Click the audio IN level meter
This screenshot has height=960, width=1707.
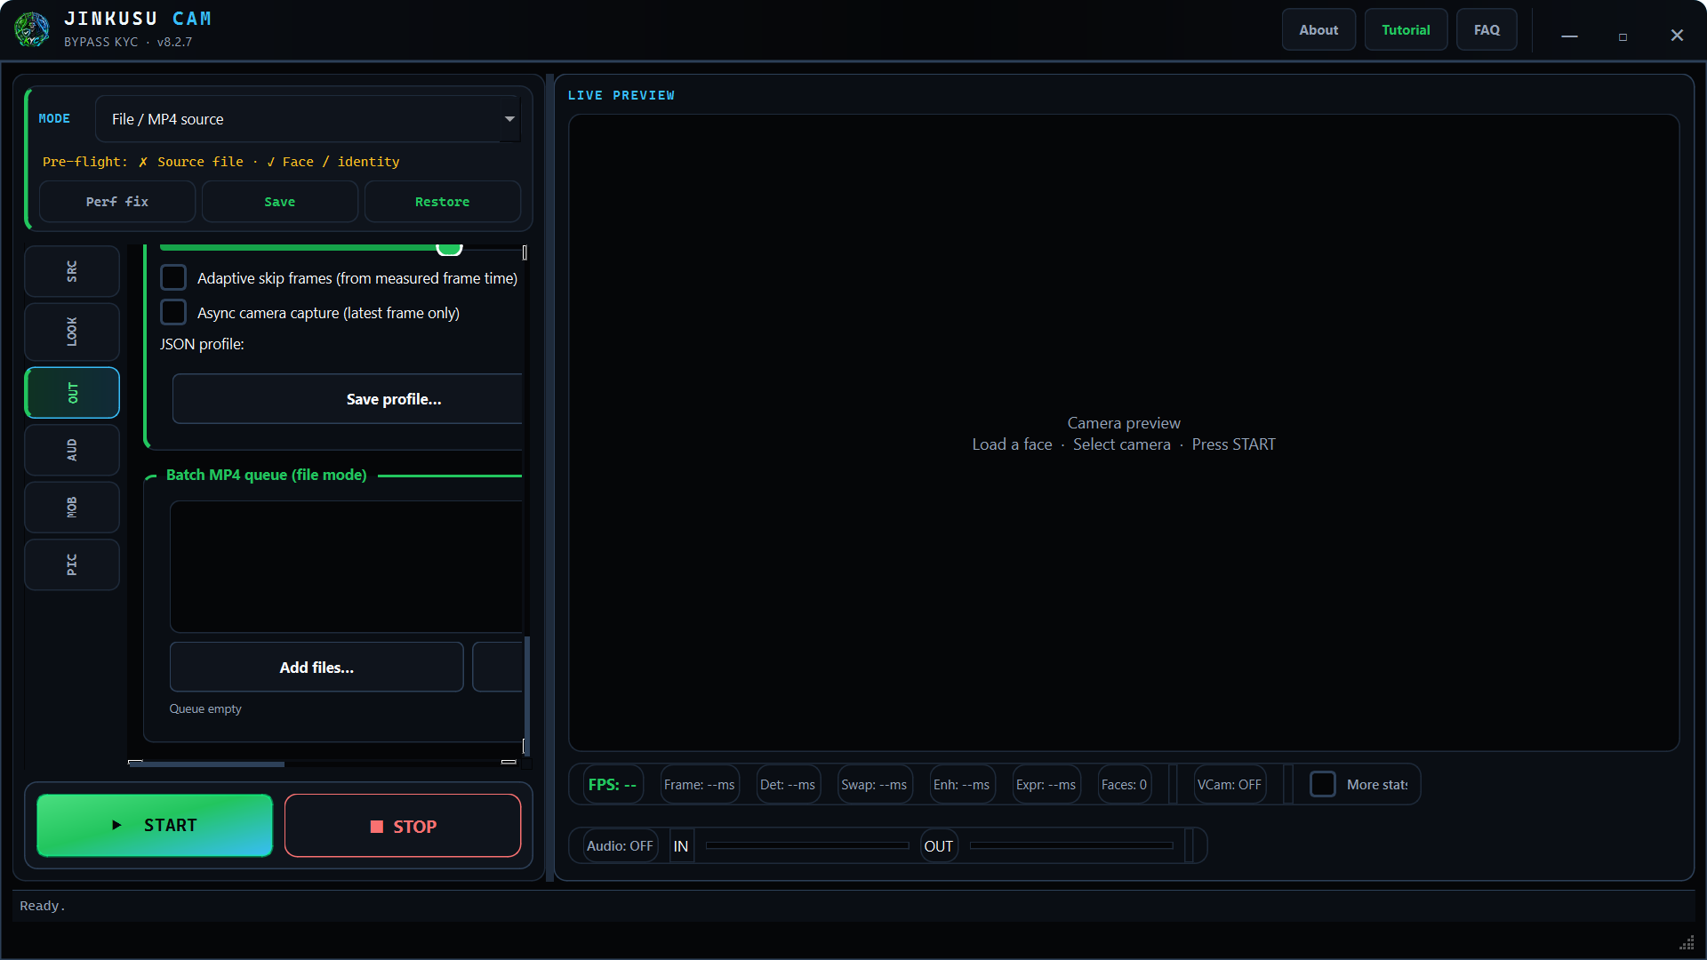pyautogui.click(x=807, y=846)
